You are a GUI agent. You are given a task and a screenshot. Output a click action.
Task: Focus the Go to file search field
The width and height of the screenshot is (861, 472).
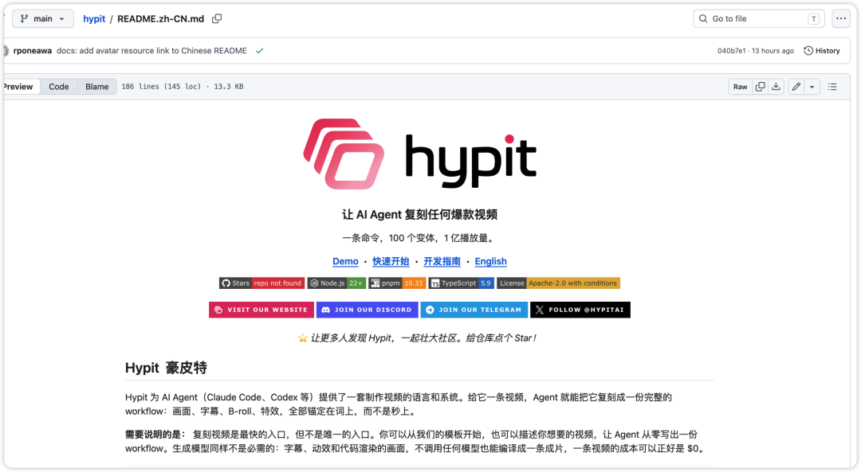pyautogui.click(x=759, y=18)
